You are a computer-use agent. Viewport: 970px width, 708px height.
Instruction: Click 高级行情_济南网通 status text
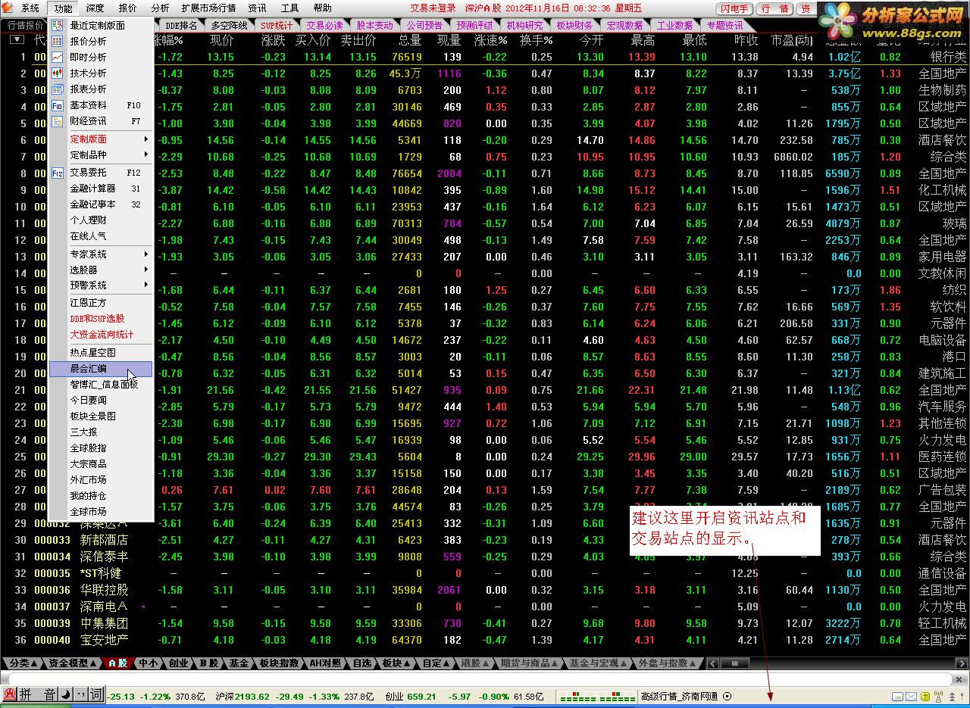pos(679,696)
